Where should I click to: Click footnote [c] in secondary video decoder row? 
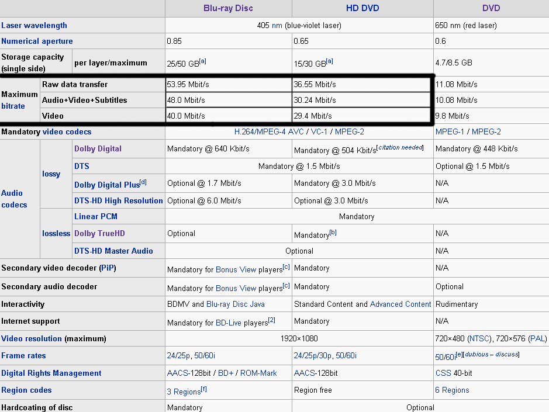(286, 267)
